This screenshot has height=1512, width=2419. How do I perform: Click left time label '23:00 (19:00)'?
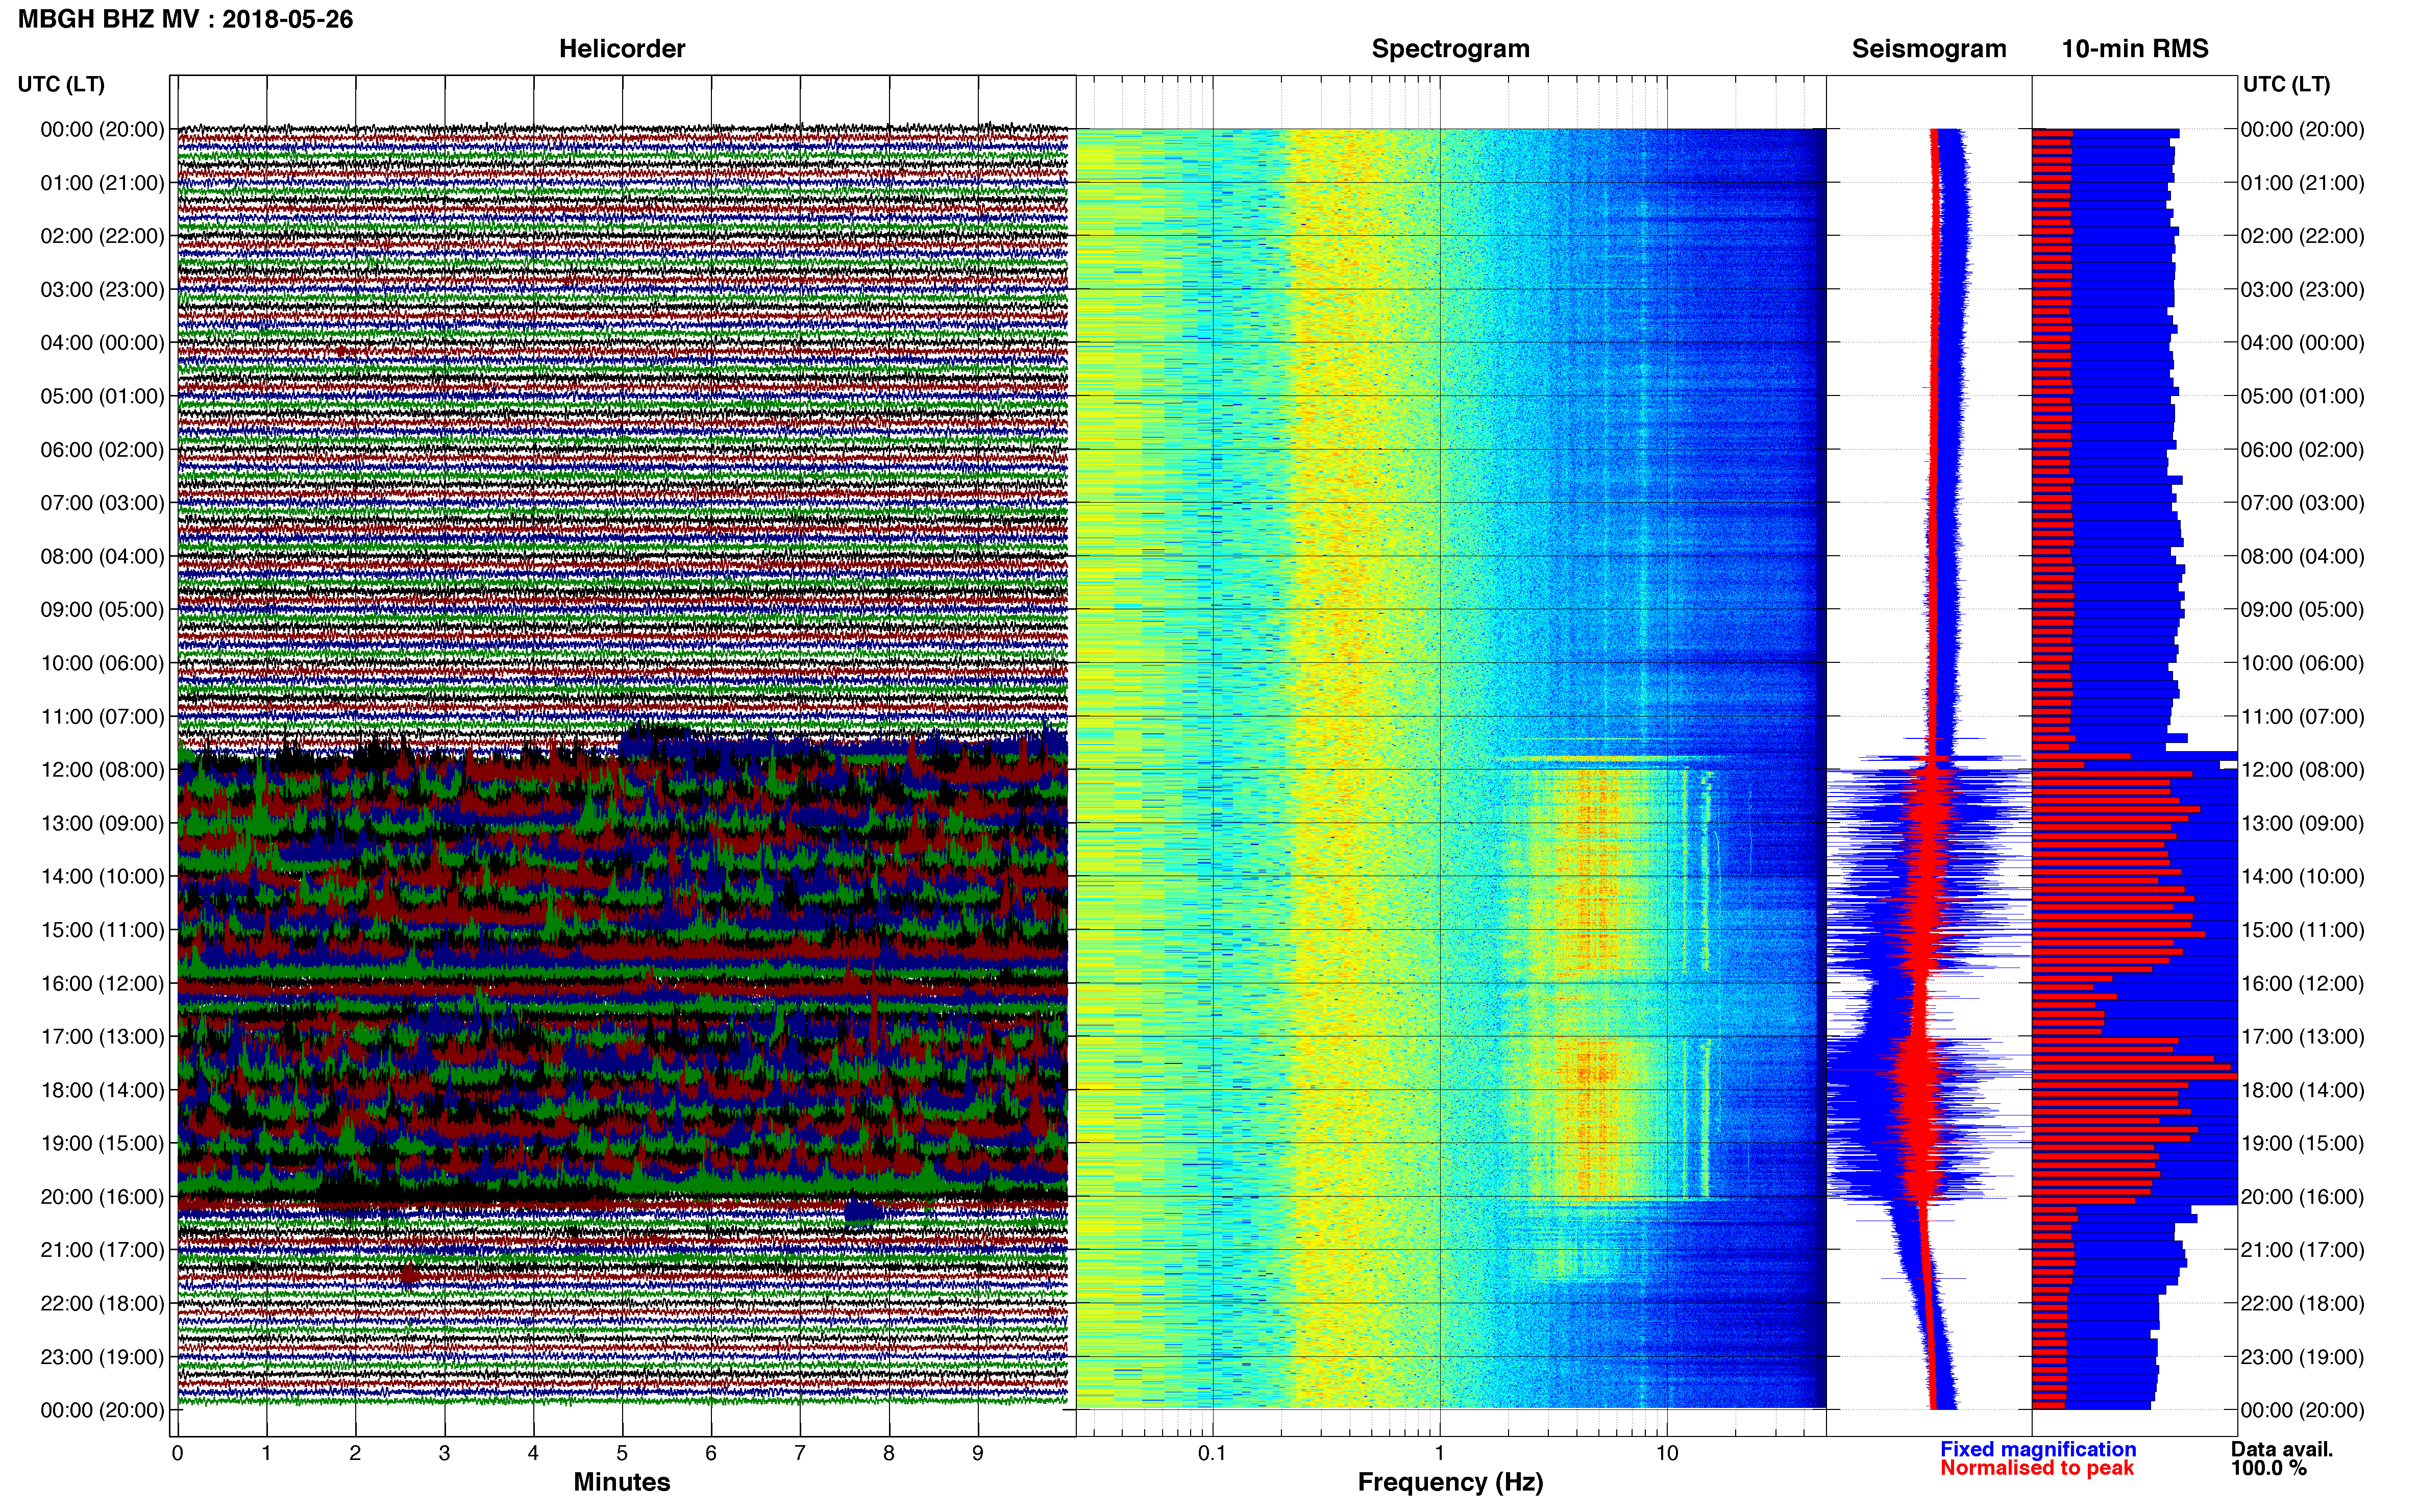point(102,1356)
